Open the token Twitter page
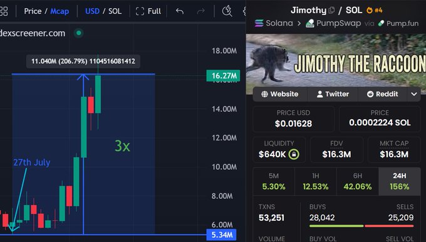Viewport: 426px width, 242px height. tap(333, 94)
